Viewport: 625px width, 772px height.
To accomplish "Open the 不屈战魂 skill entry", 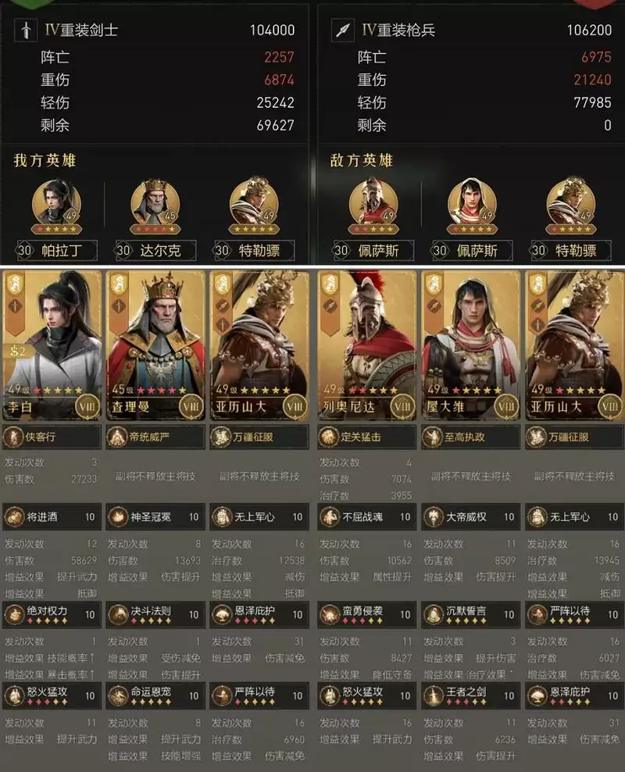I will tap(367, 516).
